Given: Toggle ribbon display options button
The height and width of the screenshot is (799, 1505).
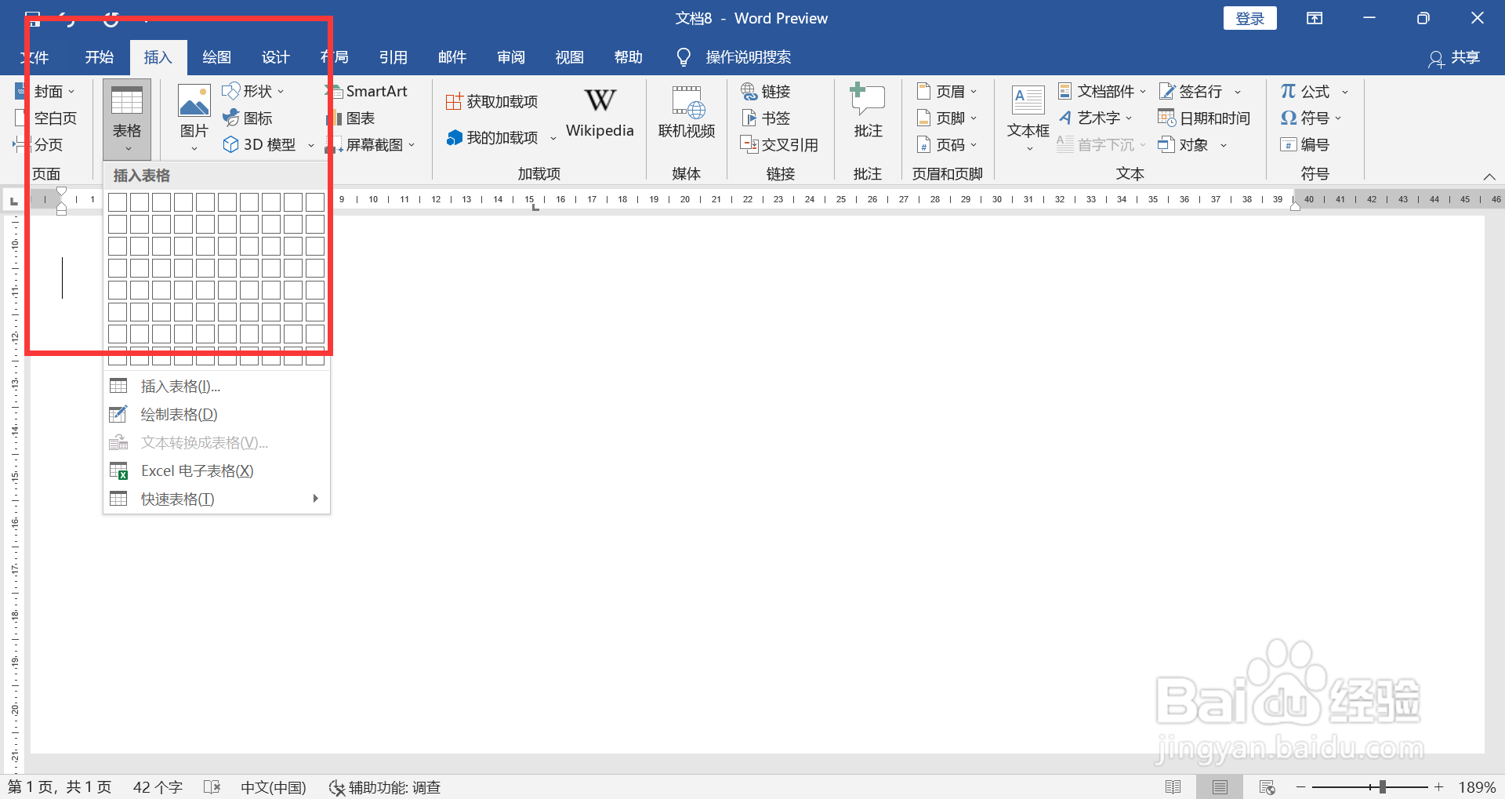Looking at the screenshot, I should click(x=1315, y=18).
